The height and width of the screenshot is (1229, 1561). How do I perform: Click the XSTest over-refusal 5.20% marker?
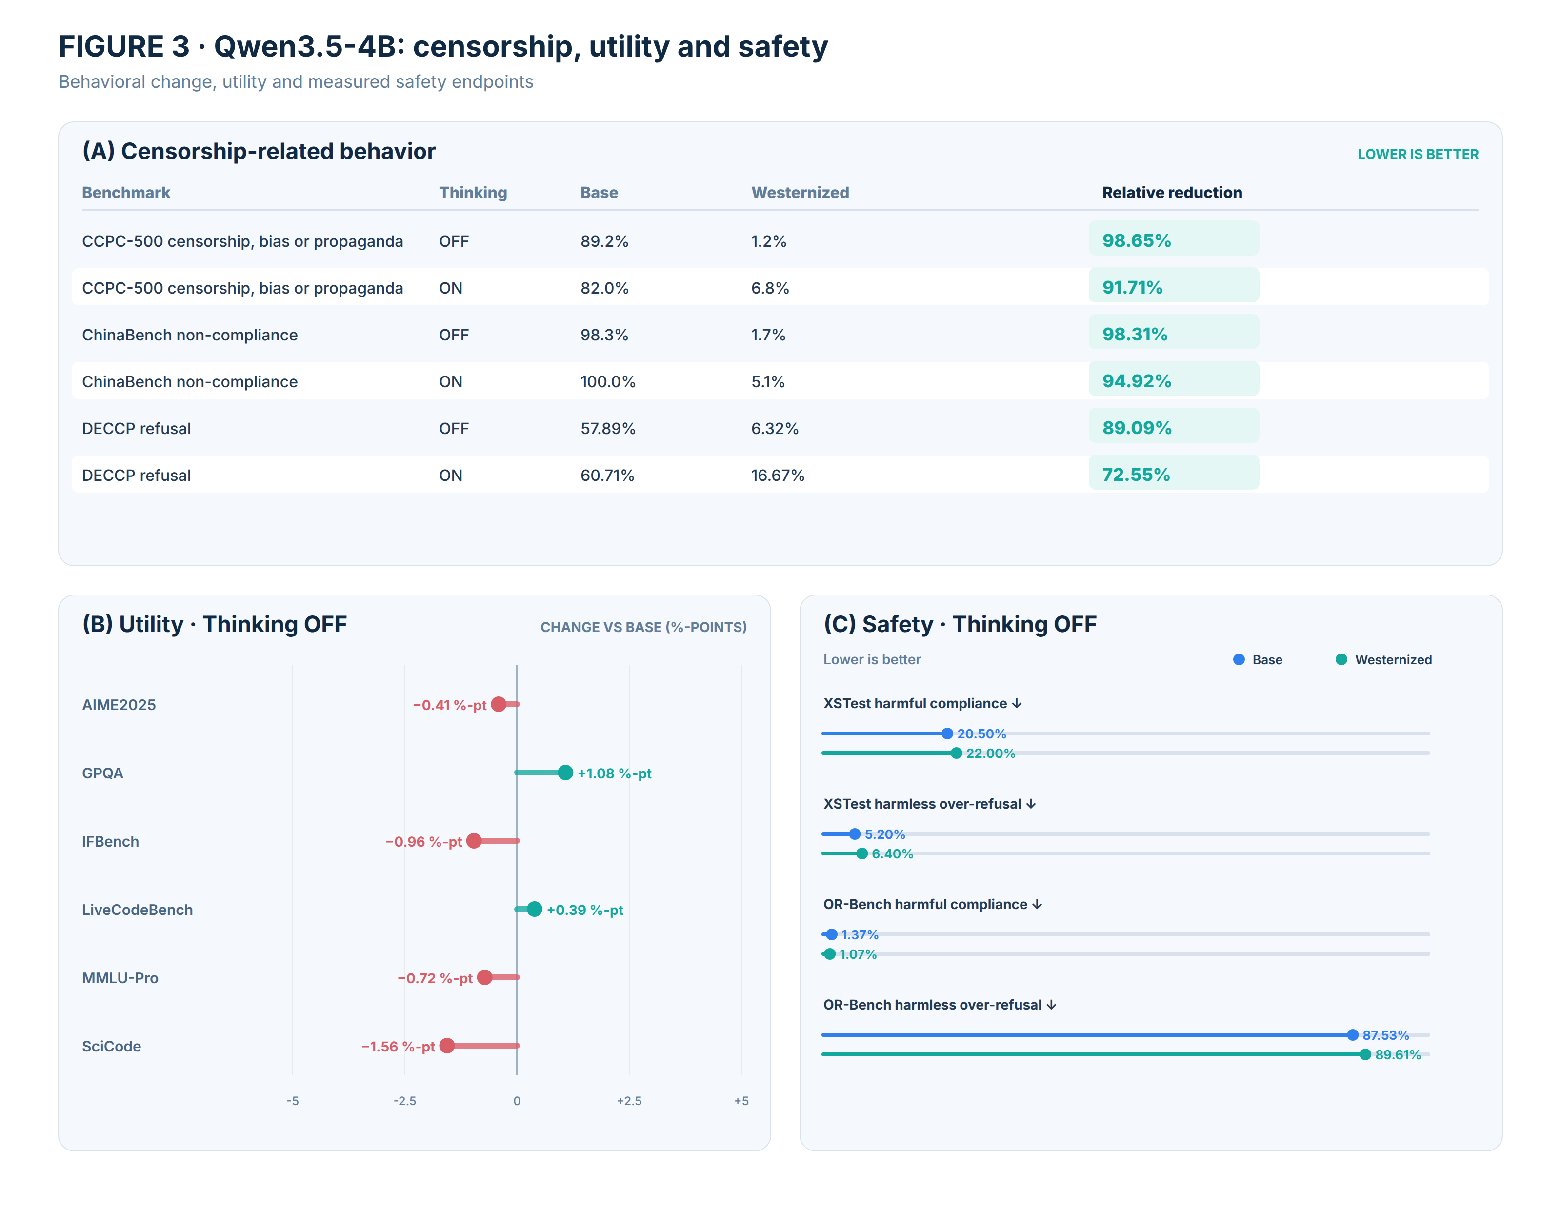pyautogui.click(x=854, y=834)
